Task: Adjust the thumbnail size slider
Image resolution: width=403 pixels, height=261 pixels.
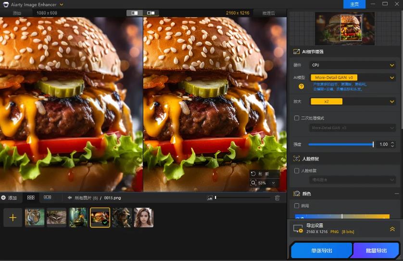Action: tap(243, 198)
